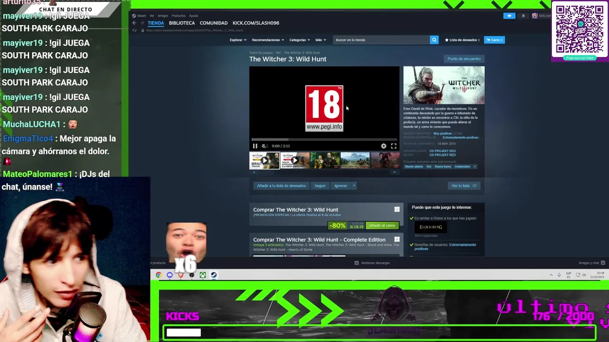
Task: Expand the Explorar store menu
Action: coord(238,40)
